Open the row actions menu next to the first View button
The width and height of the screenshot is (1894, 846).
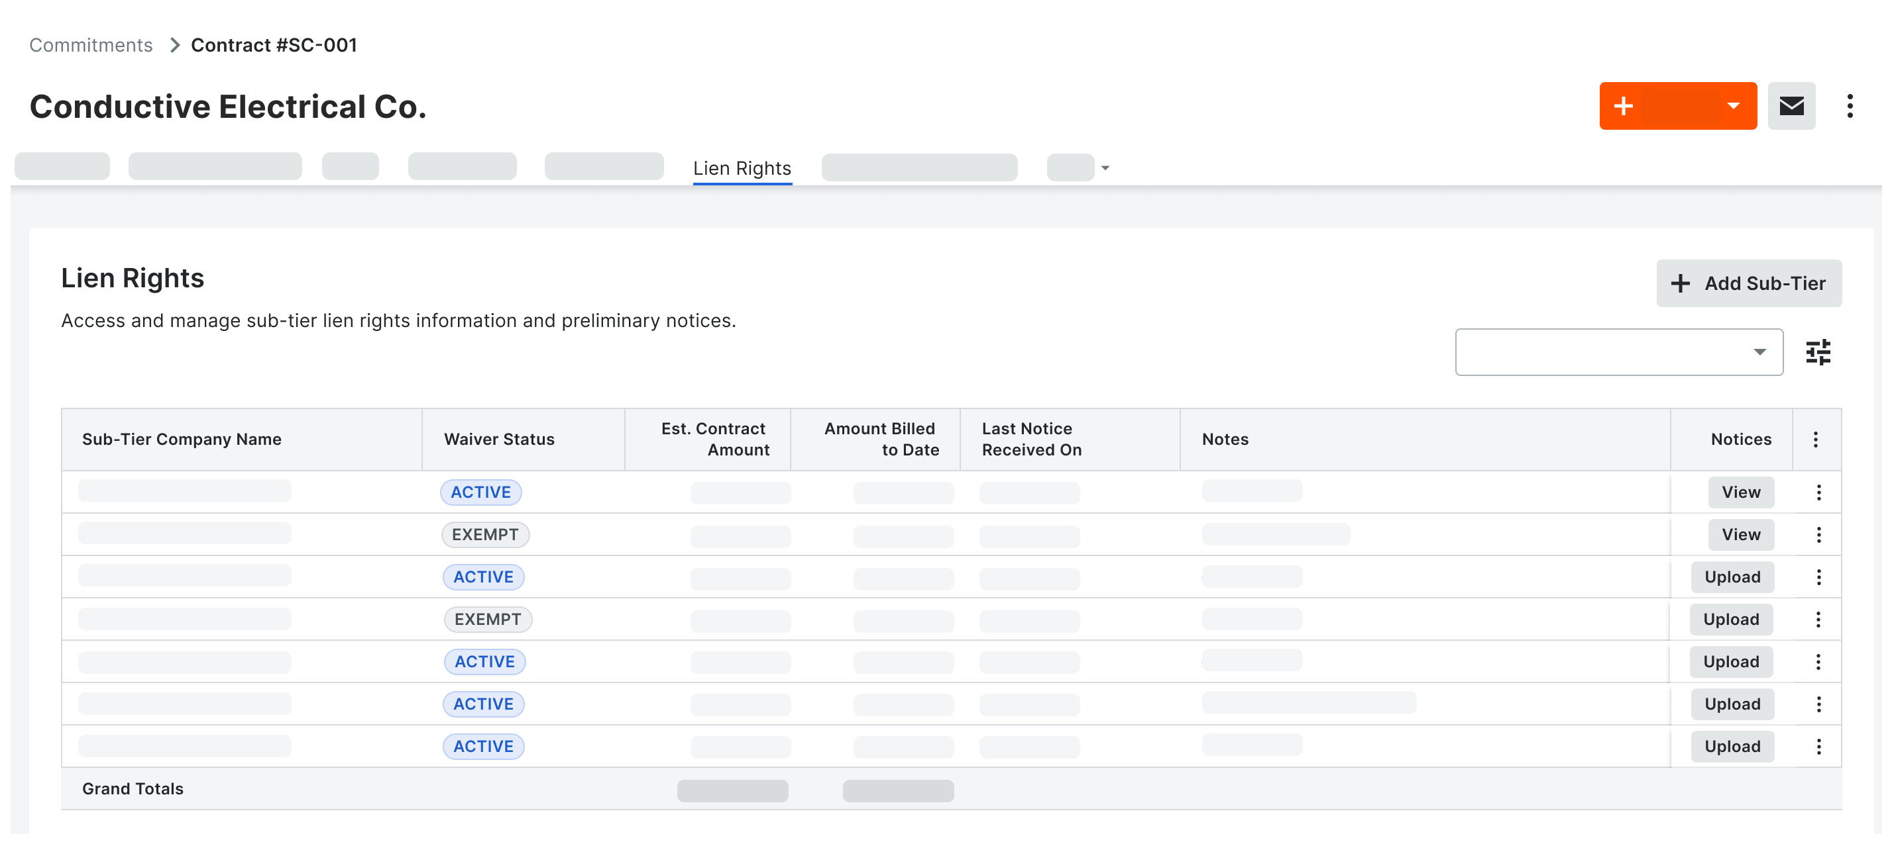(x=1819, y=492)
